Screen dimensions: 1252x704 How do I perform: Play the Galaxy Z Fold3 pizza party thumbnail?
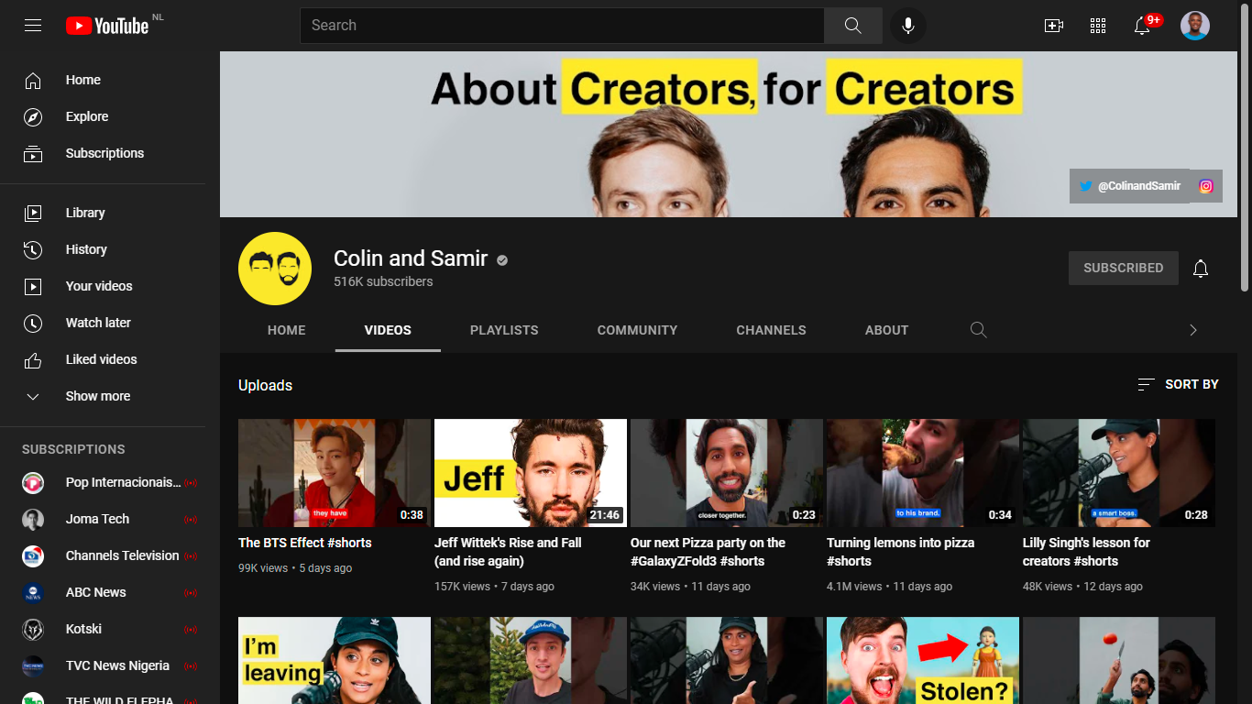coord(727,473)
